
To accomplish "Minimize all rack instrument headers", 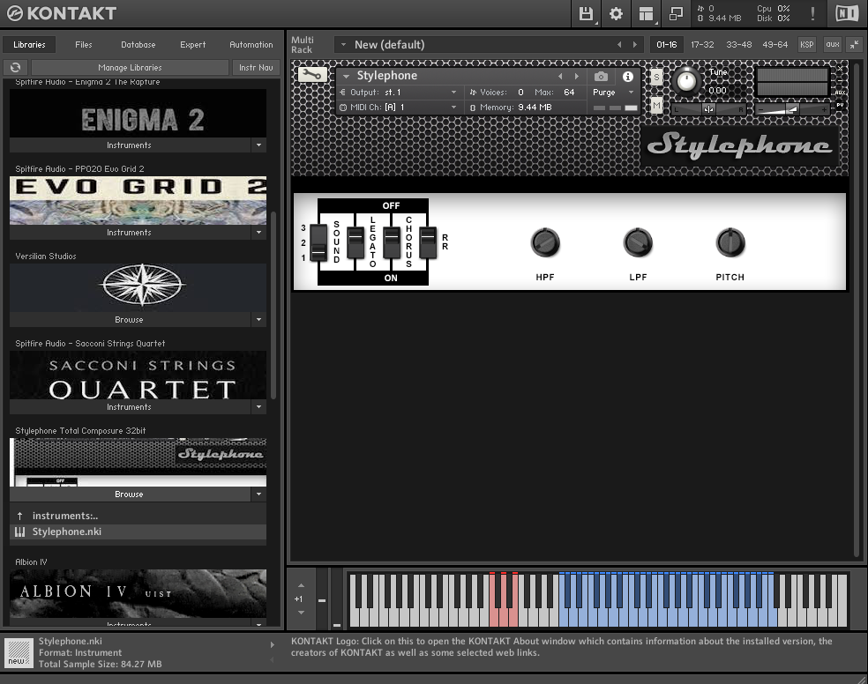I will coord(855,45).
